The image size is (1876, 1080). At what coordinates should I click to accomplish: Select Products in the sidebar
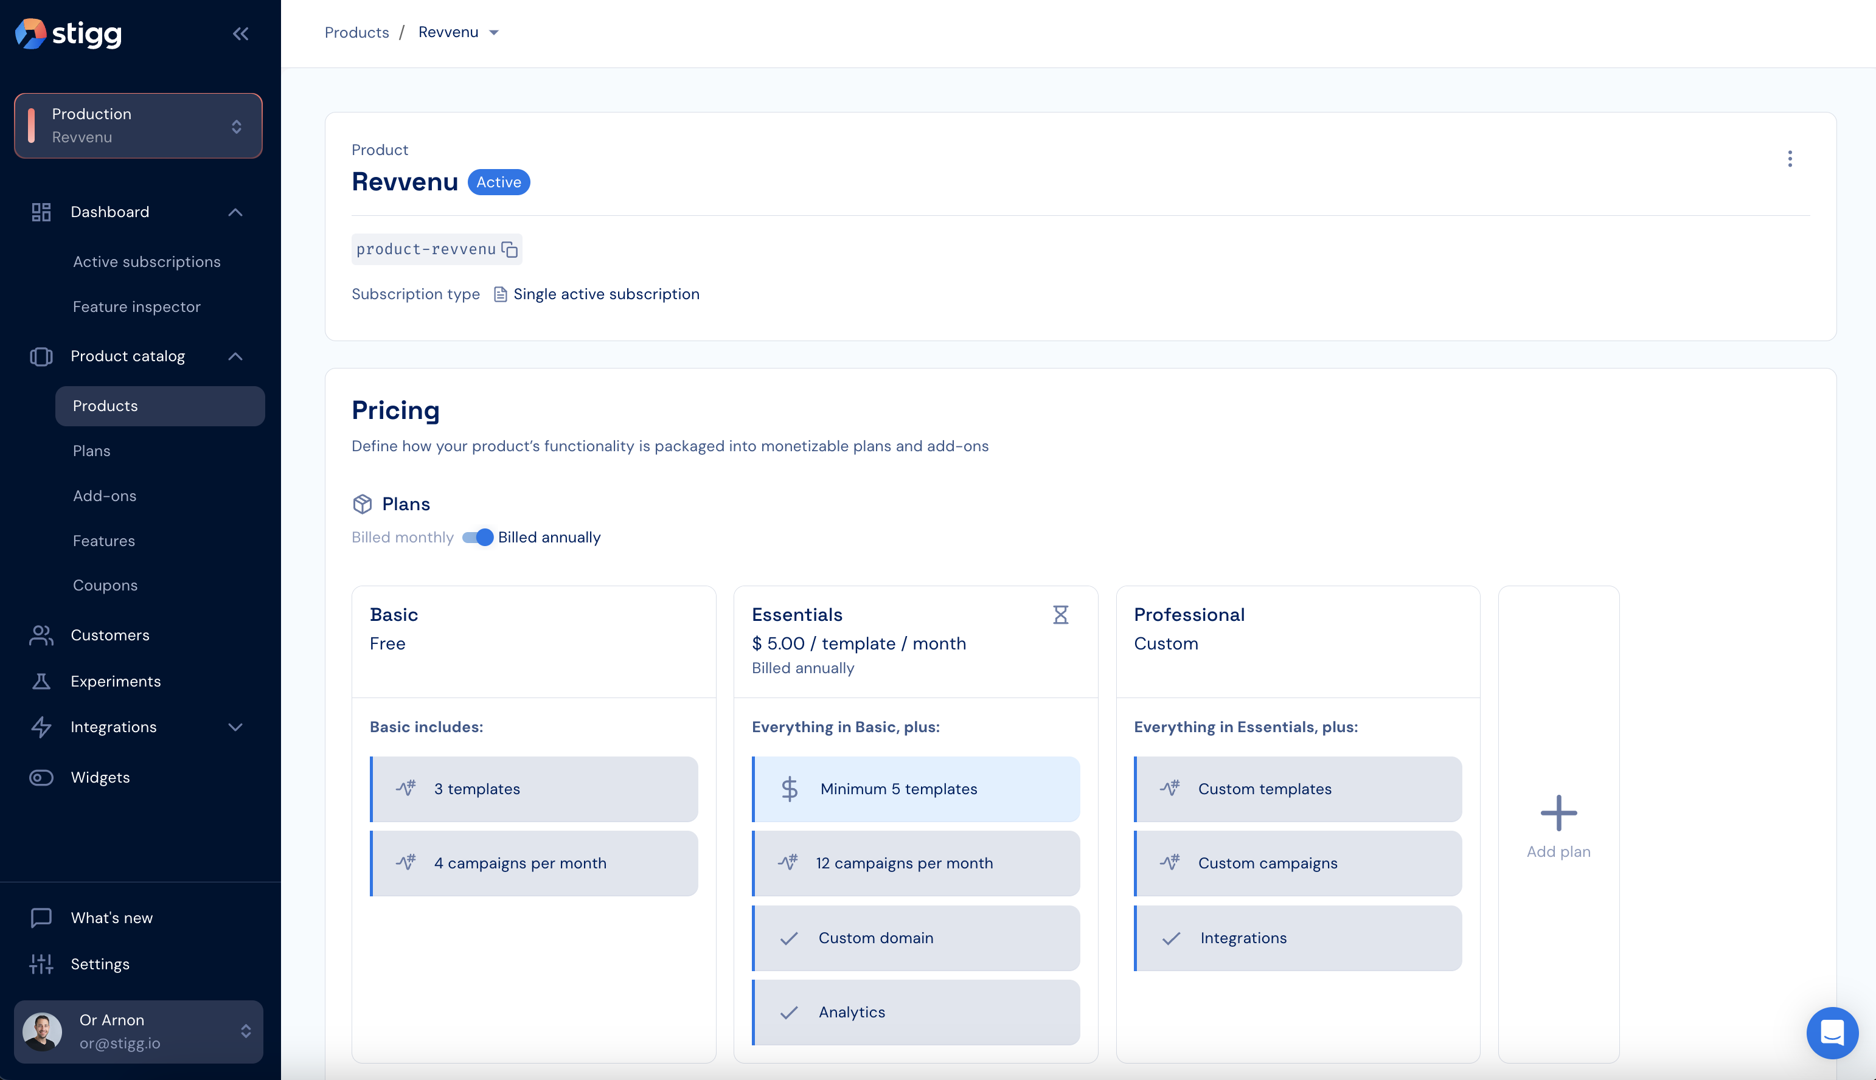coord(160,406)
